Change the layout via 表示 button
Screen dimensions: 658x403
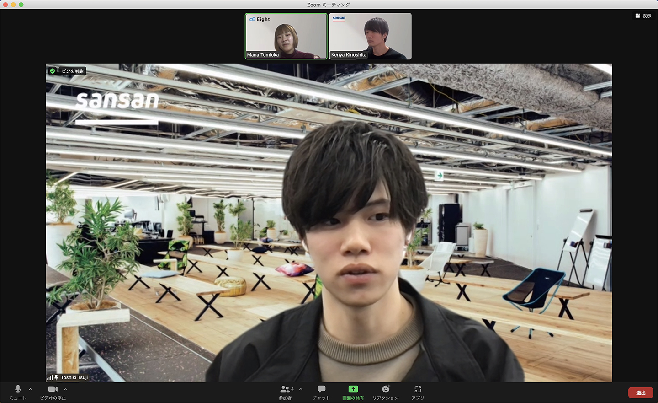click(x=643, y=16)
